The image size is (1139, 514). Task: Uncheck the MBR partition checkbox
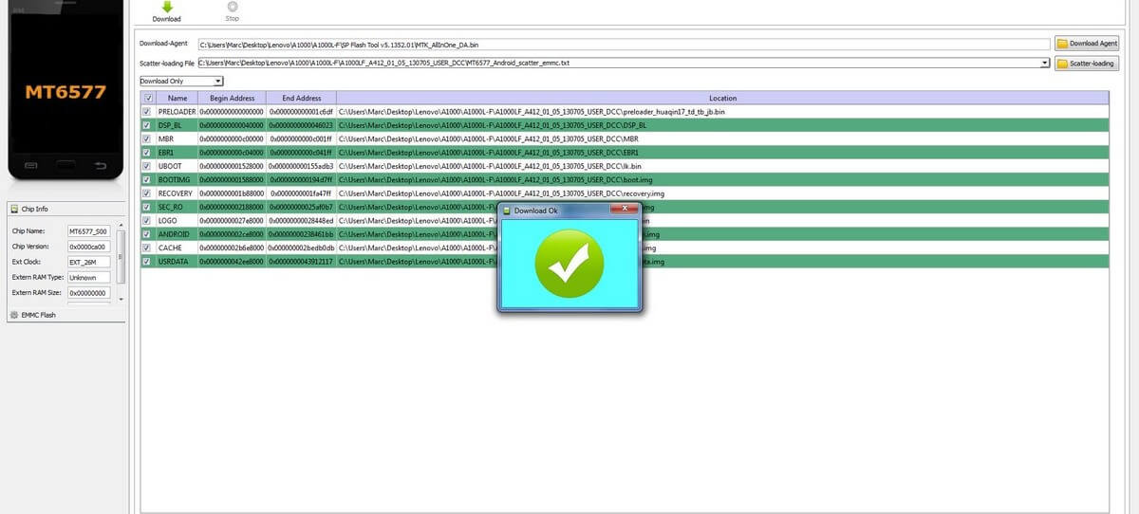coord(146,138)
